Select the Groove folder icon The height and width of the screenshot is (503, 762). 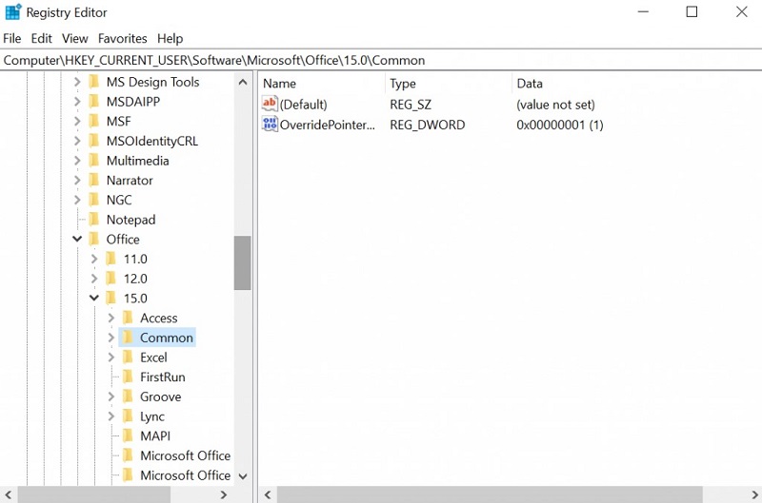click(127, 397)
